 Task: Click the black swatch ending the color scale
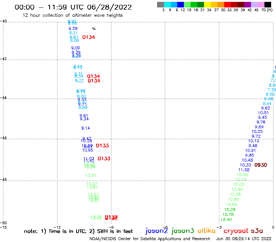(x=268, y=4)
